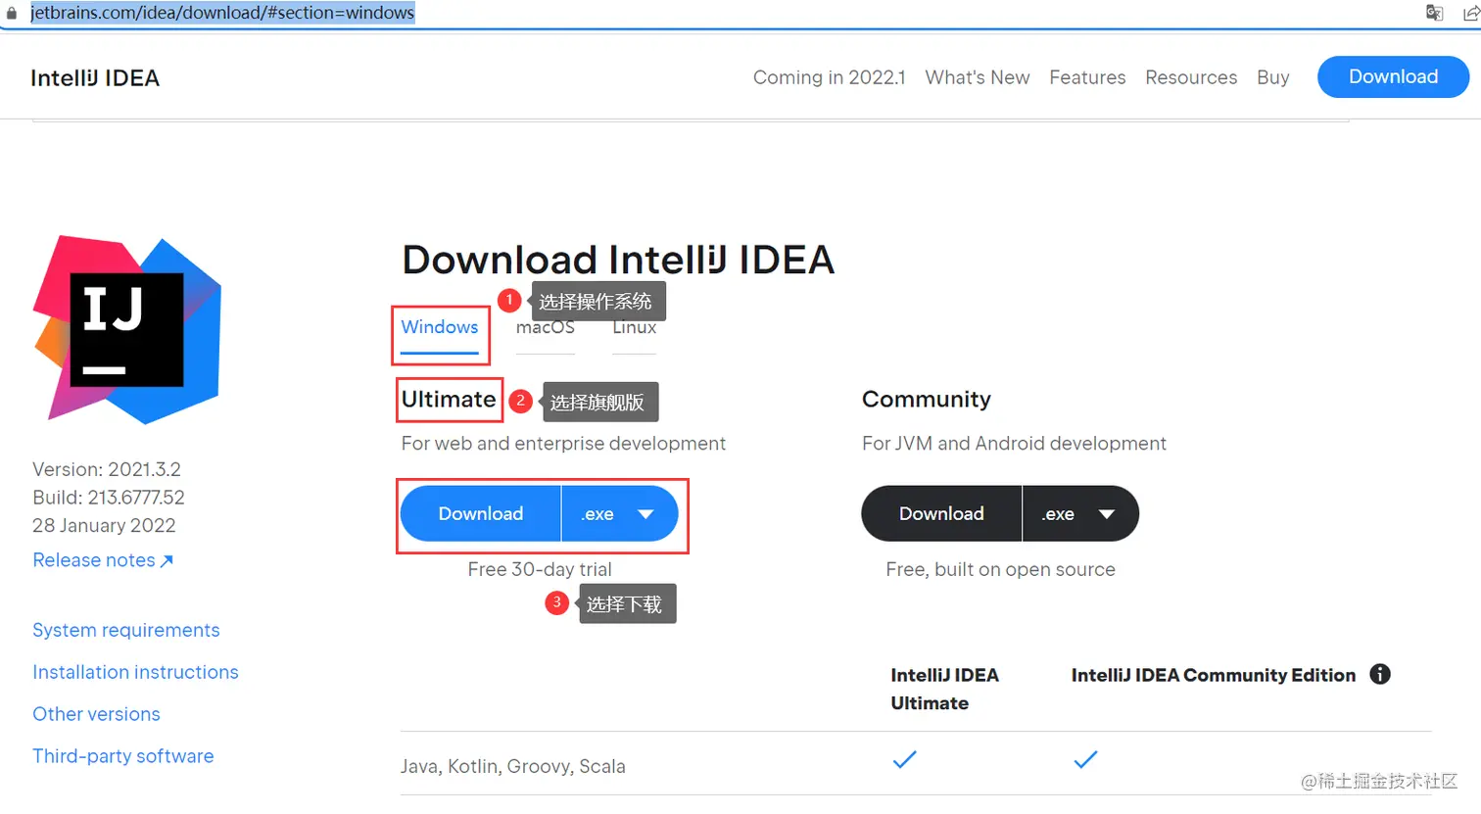The width and height of the screenshot is (1481, 814).
Task: Click the IntelliJ IDEA Ultimate column header
Action: tap(944, 689)
